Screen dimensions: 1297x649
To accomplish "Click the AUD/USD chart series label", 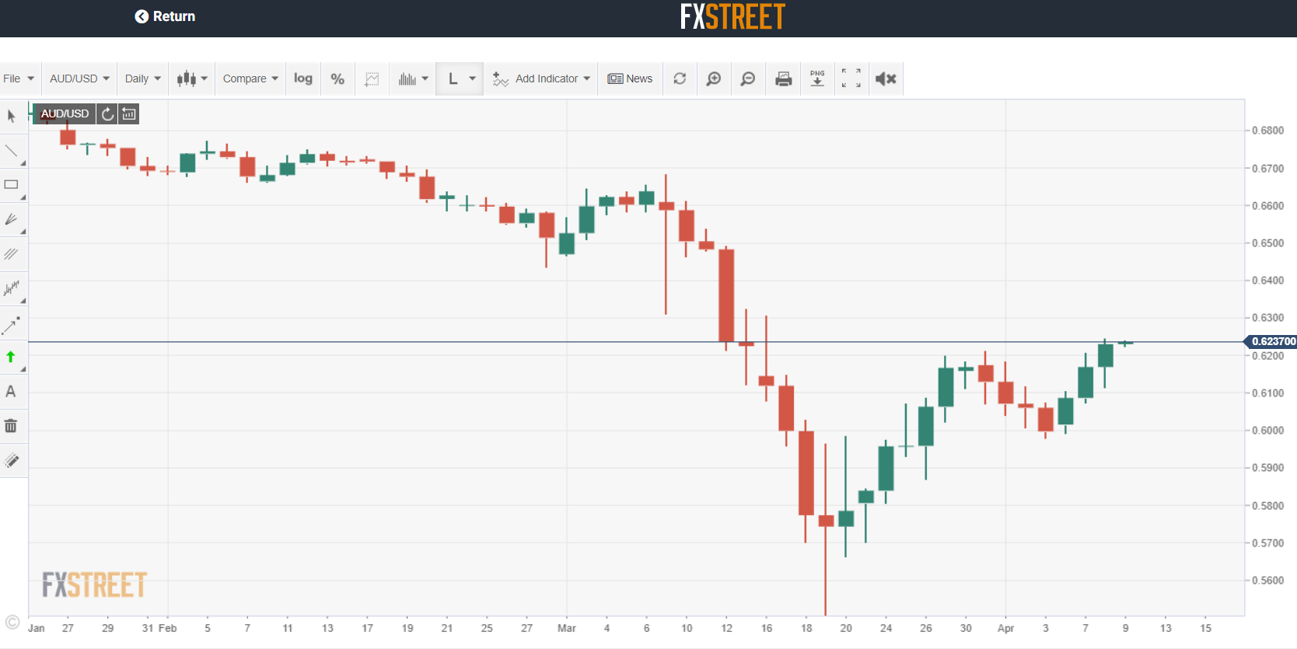I will [x=65, y=114].
